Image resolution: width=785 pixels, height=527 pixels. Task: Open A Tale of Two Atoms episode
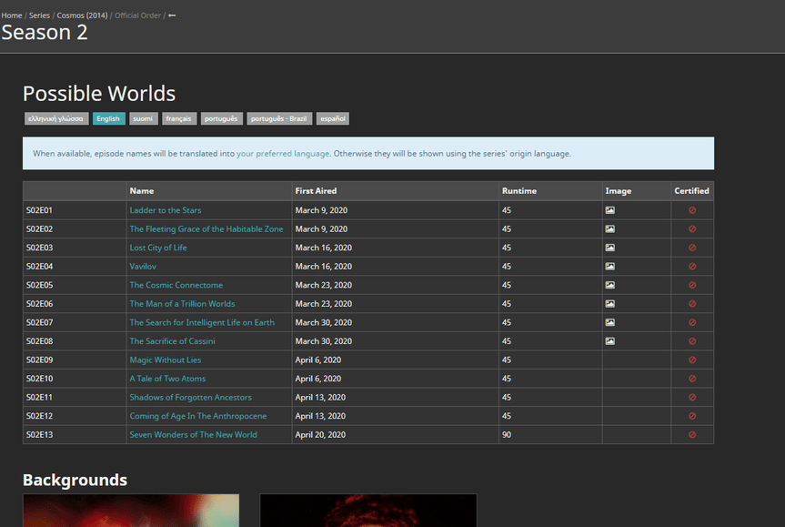pos(167,379)
